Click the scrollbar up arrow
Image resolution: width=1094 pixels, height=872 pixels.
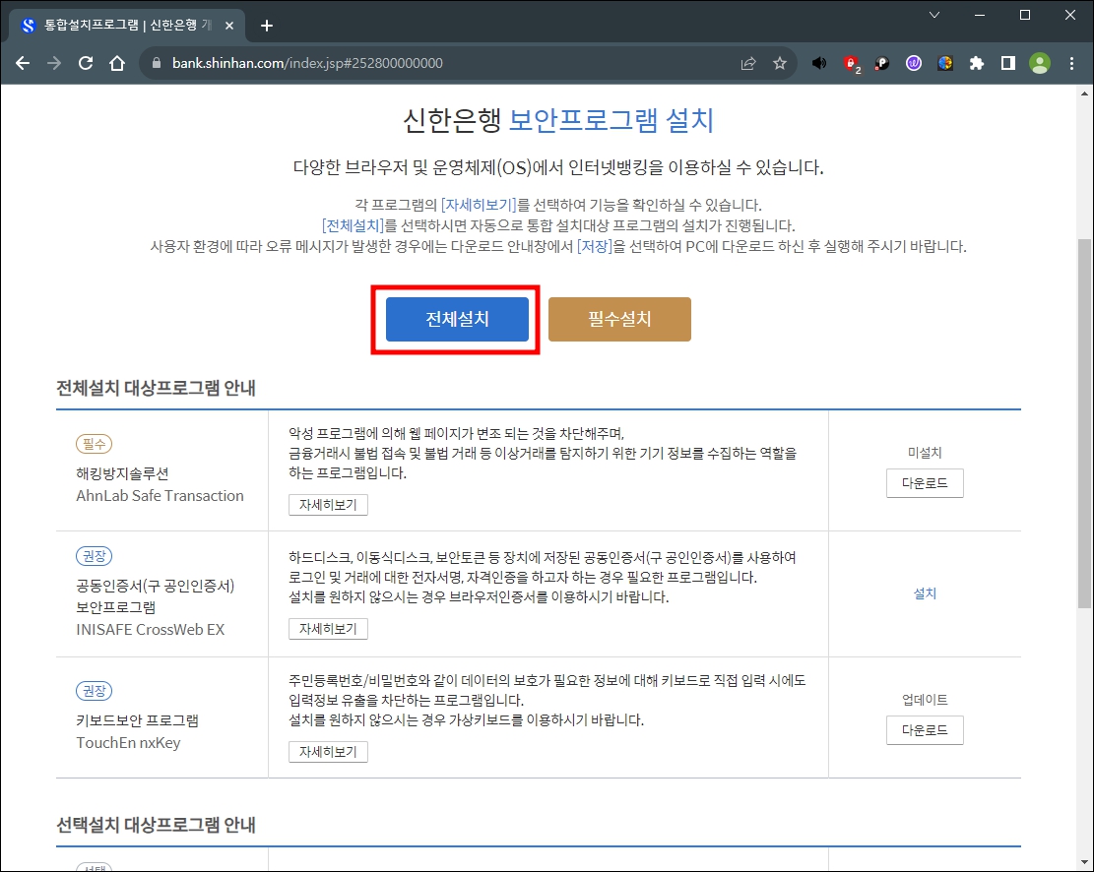click(1084, 93)
